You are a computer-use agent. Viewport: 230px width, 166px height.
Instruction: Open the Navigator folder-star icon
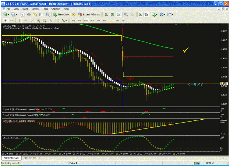coord(35,14)
